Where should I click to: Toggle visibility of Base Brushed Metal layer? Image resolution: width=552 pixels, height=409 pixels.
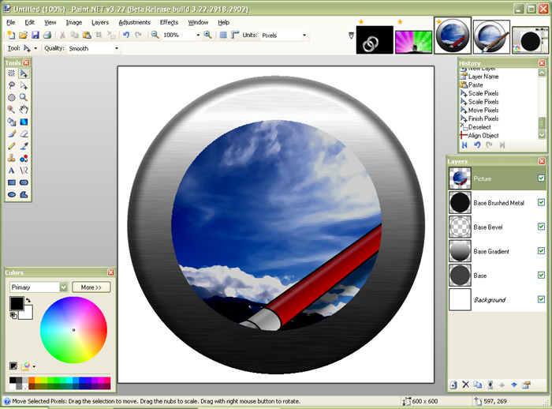(x=542, y=202)
